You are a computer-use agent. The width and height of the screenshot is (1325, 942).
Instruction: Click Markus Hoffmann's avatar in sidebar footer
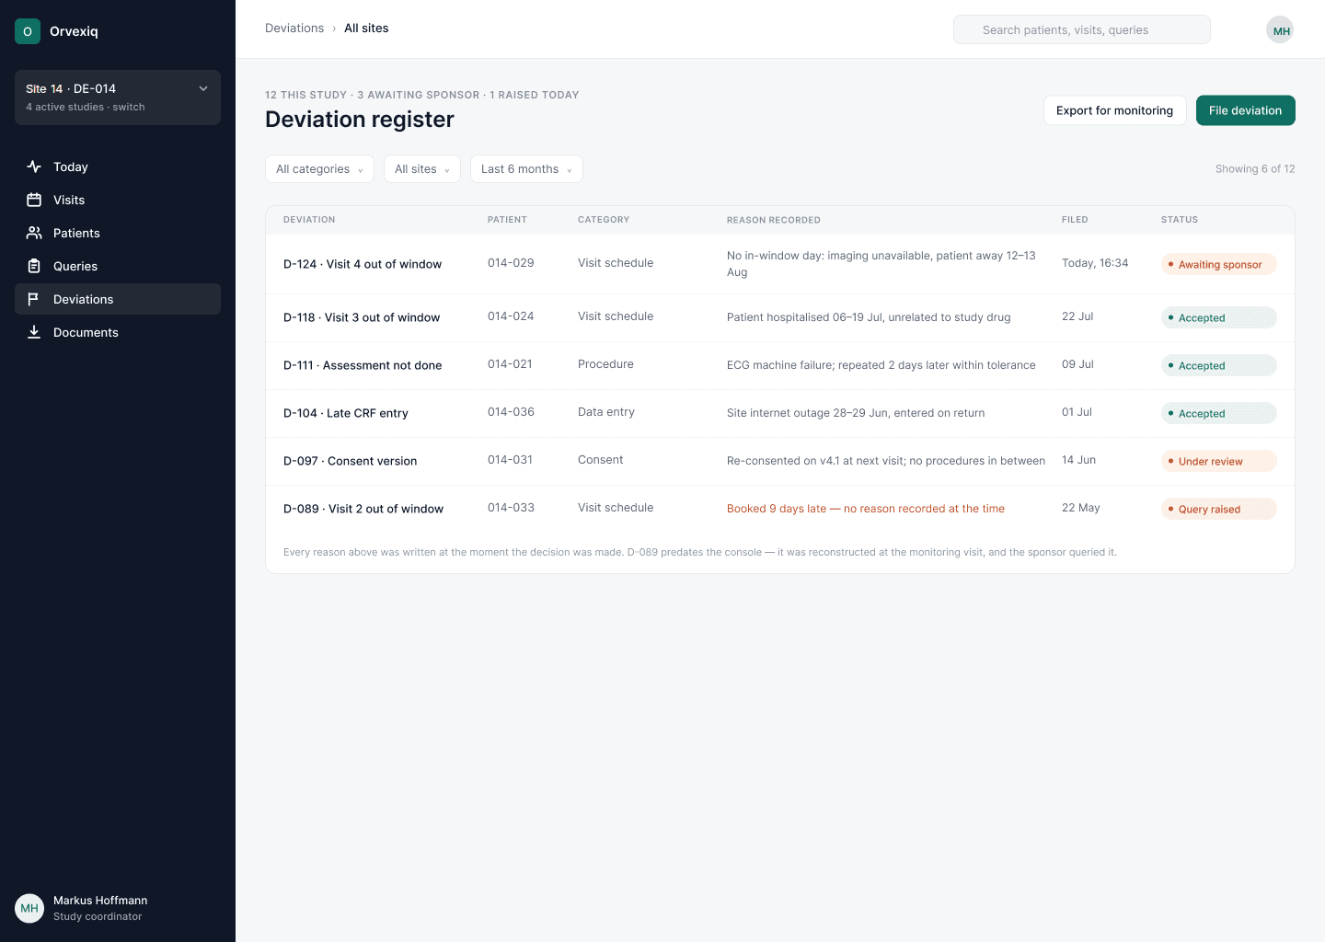click(x=29, y=908)
